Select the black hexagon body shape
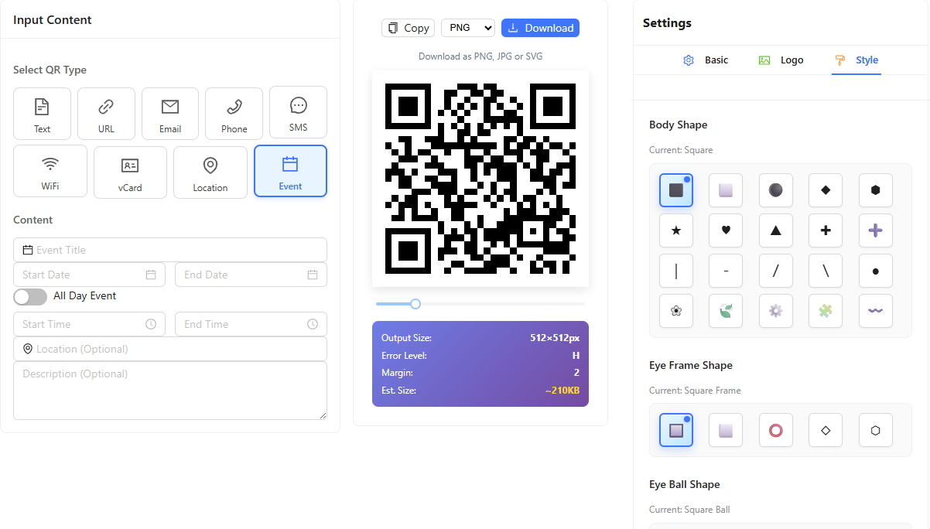 (876, 190)
